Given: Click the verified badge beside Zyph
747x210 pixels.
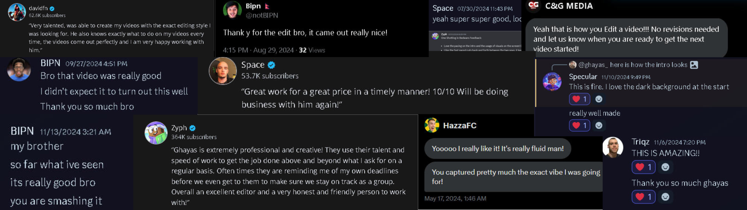Looking at the screenshot, I should coord(192,128).
